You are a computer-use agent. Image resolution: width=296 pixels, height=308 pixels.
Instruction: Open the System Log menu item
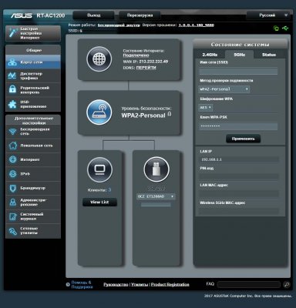coord(33,216)
